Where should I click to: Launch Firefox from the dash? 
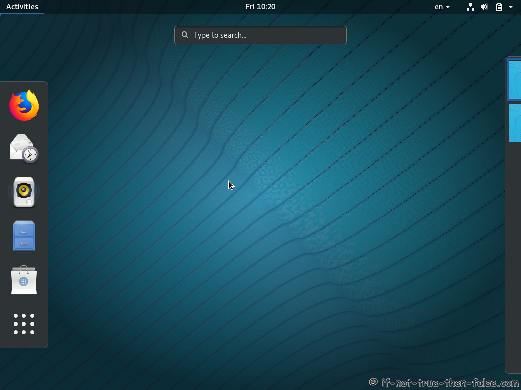click(x=24, y=106)
